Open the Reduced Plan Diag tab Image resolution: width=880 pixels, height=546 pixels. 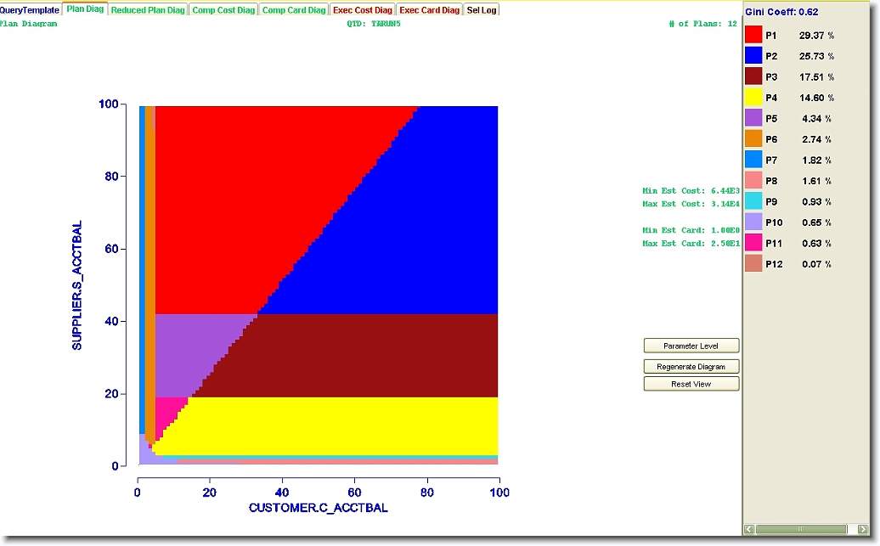tap(148, 10)
